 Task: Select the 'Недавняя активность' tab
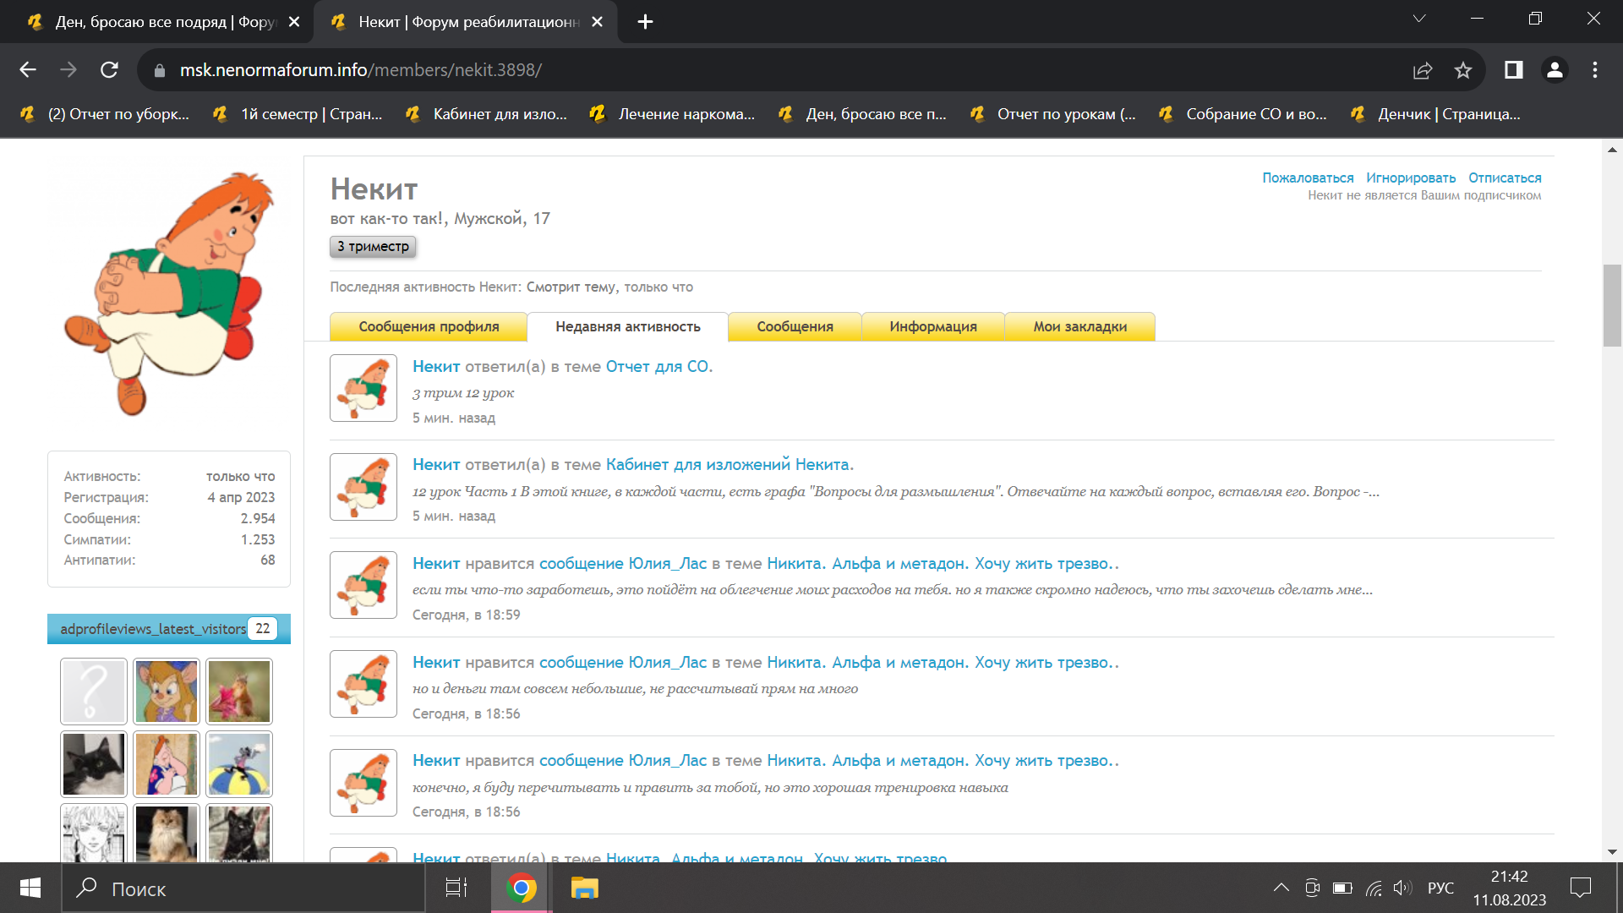(628, 327)
